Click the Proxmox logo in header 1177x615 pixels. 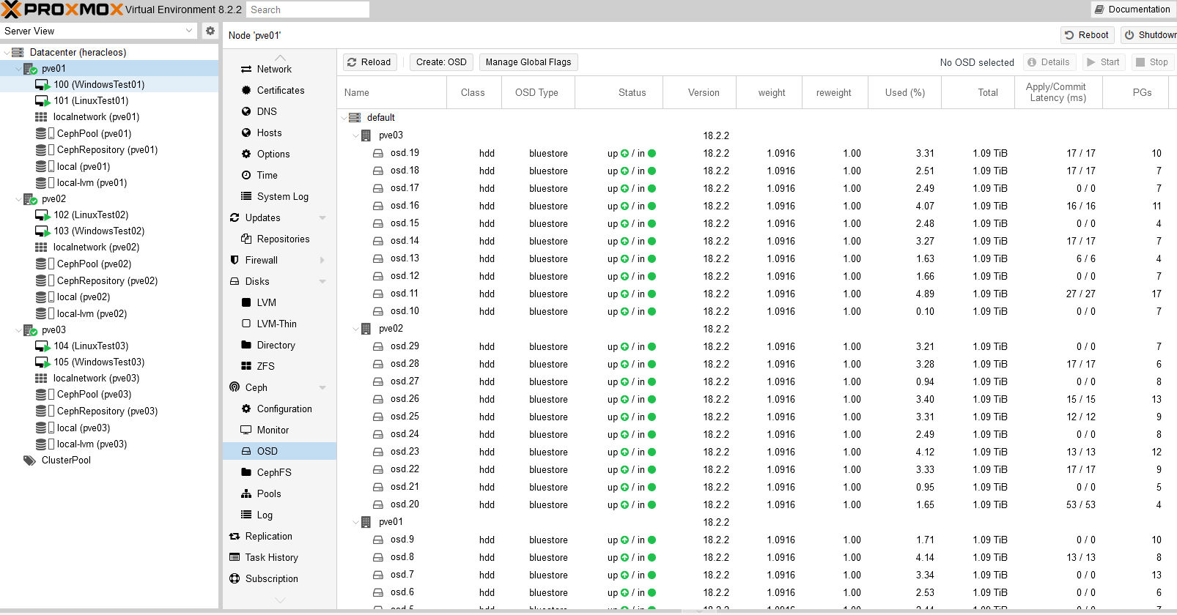[x=62, y=10]
